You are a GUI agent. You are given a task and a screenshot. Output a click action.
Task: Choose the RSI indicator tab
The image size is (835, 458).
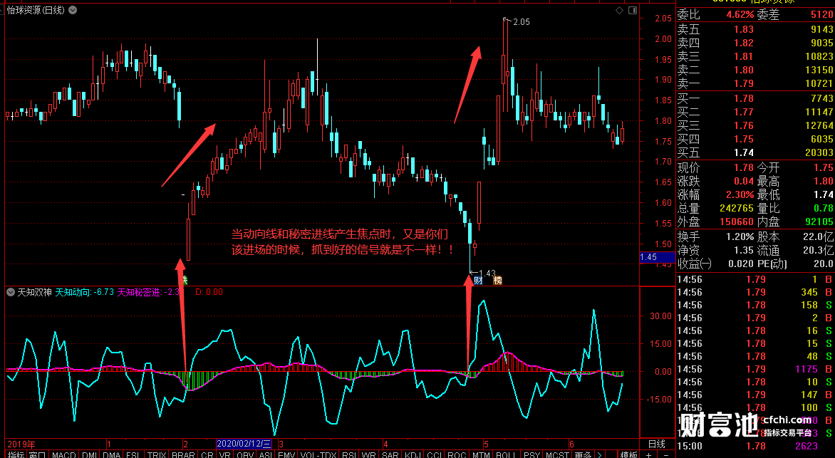(349, 455)
